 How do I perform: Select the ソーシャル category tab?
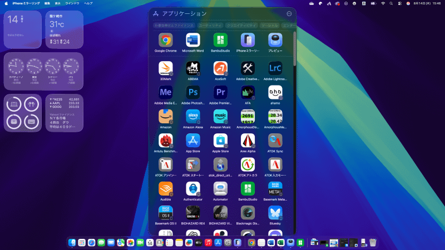[x=270, y=25]
